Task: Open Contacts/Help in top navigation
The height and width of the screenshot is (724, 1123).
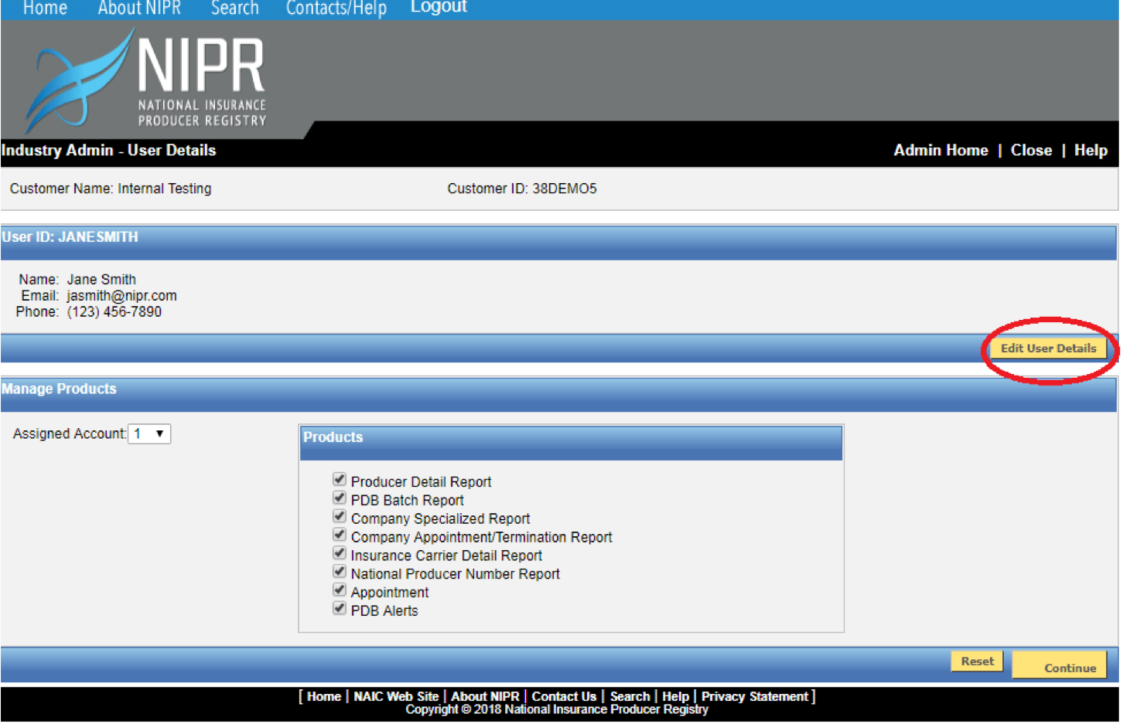Action: pyautogui.click(x=336, y=8)
